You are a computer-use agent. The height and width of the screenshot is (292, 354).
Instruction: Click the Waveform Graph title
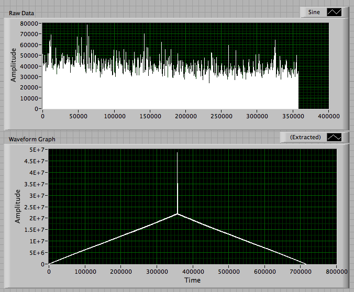click(x=32, y=139)
